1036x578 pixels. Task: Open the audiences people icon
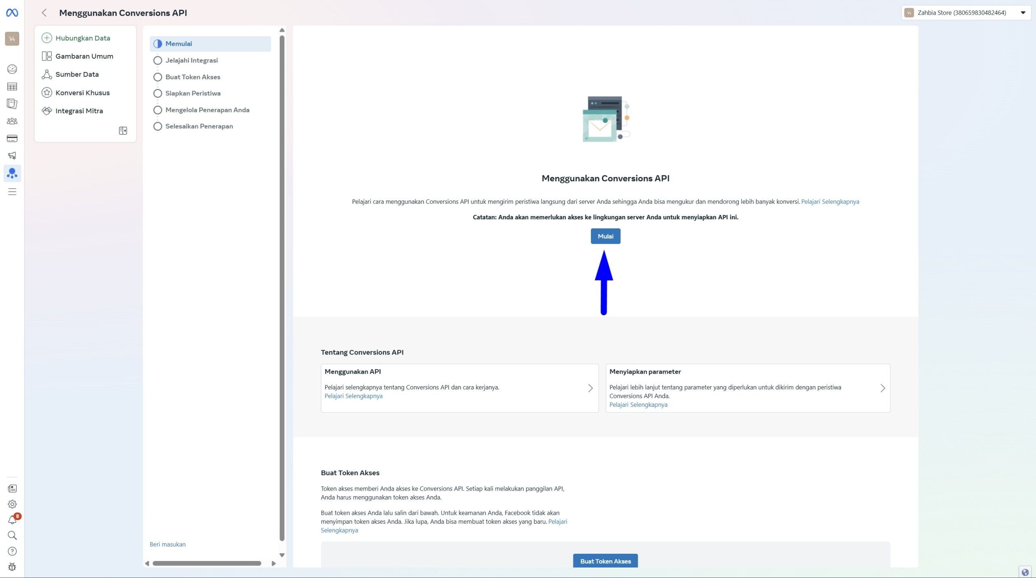click(12, 121)
